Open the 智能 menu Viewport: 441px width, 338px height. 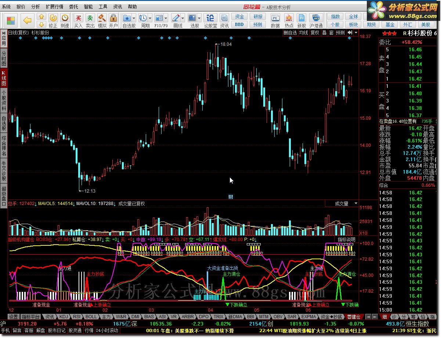point(88,7)
